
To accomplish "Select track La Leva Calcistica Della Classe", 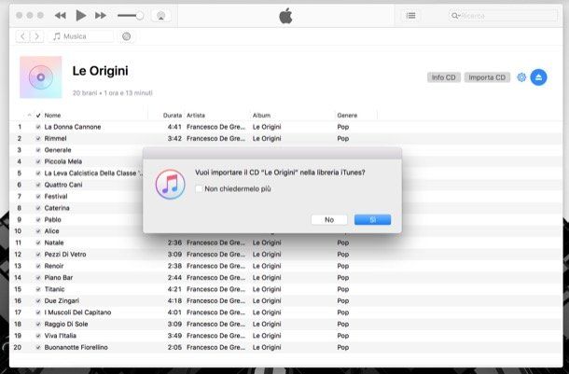I will 93,173.
